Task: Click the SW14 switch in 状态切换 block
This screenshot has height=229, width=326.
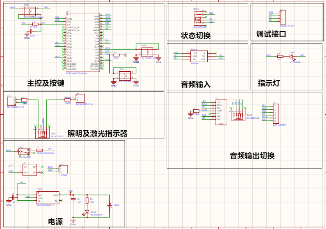Action: point(200,18)
